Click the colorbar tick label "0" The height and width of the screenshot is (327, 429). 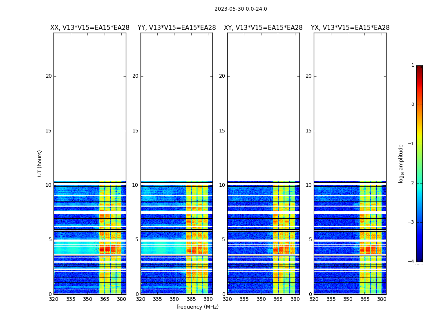[x=413, y=105]
